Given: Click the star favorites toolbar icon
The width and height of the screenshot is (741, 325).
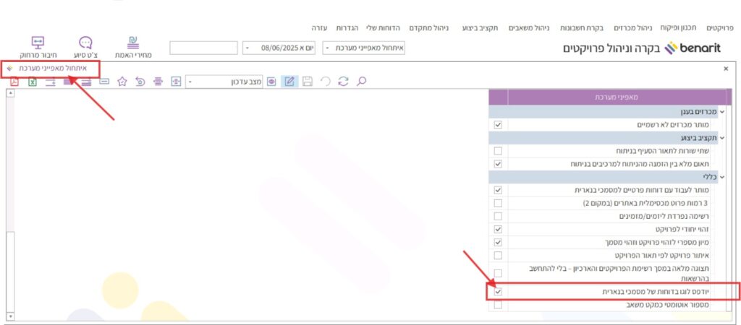Looking at the screenshot, I should 122,82.
